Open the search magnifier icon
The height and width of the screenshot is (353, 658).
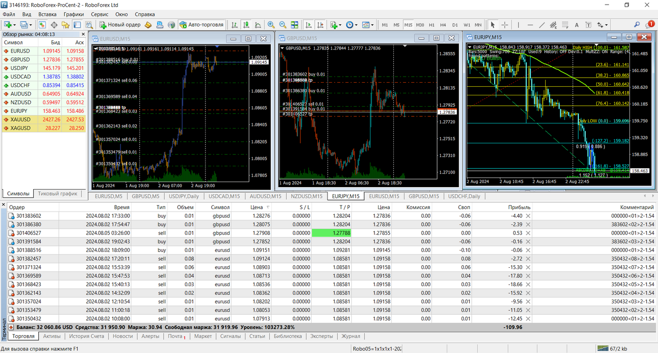coord(637,24)
